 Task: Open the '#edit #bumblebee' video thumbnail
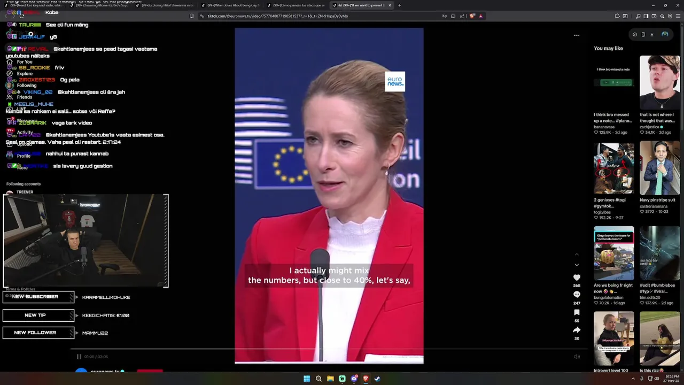click(x=659, y=253)
